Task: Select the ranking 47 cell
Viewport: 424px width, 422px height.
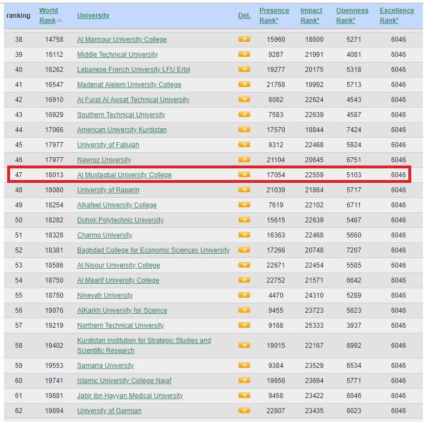Action: pos(18,175)
